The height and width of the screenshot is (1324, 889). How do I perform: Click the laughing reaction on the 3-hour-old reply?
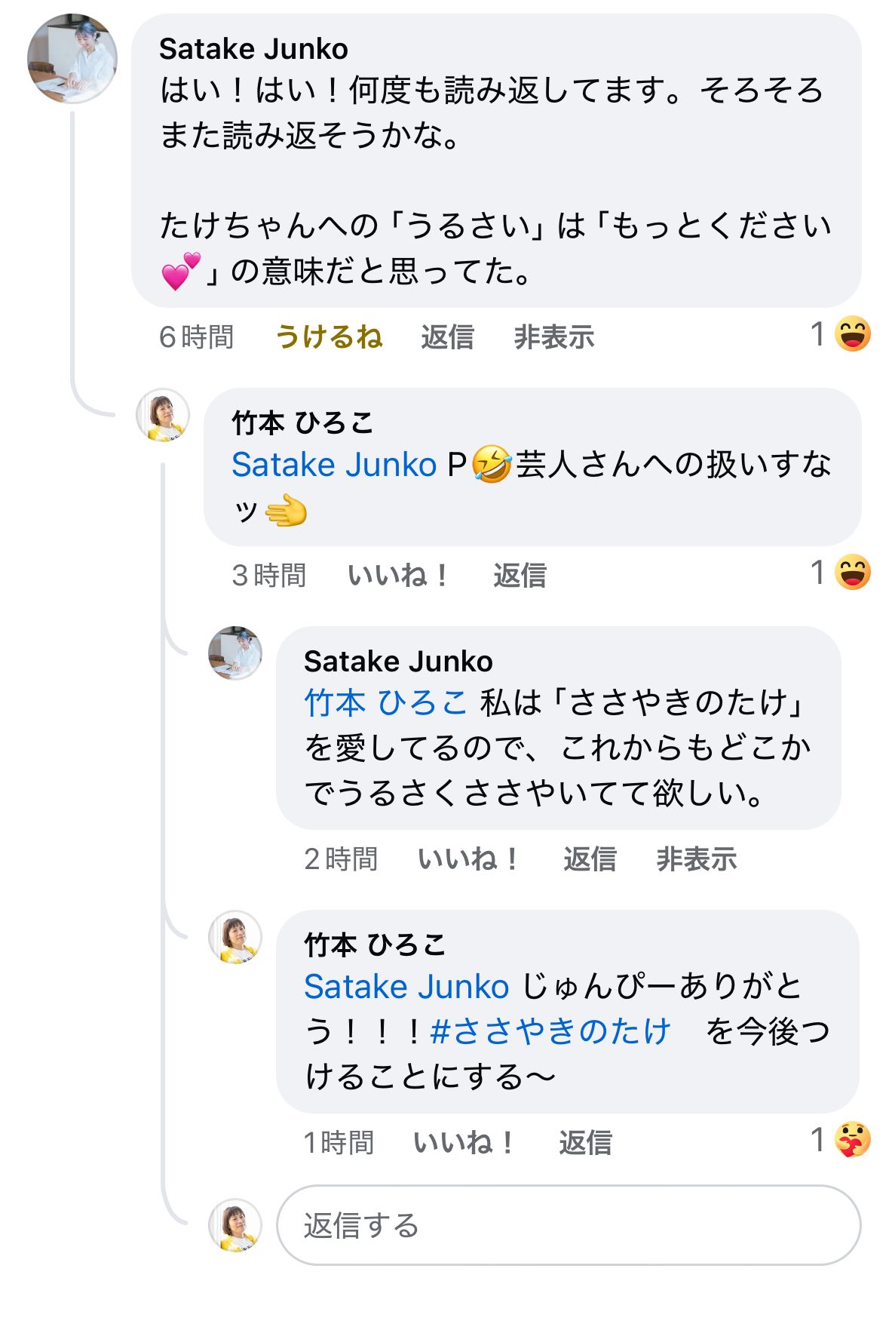click(852, 573)
